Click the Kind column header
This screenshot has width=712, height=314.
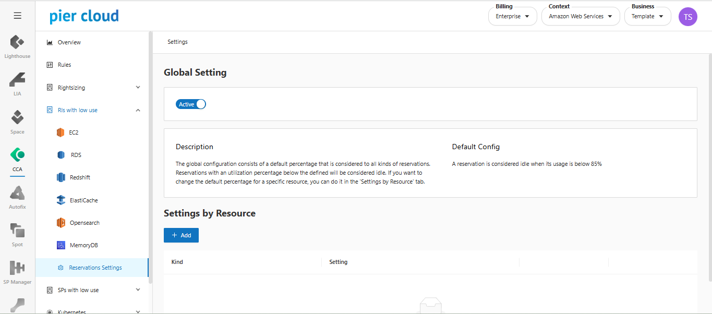click(x=177, y=262)
